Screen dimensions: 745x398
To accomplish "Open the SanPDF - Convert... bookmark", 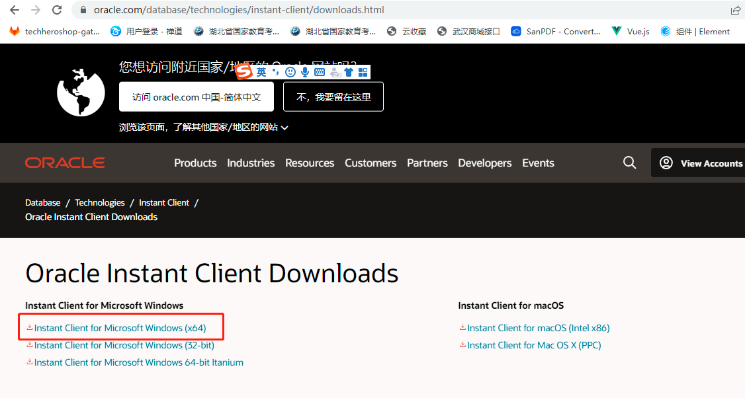I will pyautogui.click(x=555, y=31).
